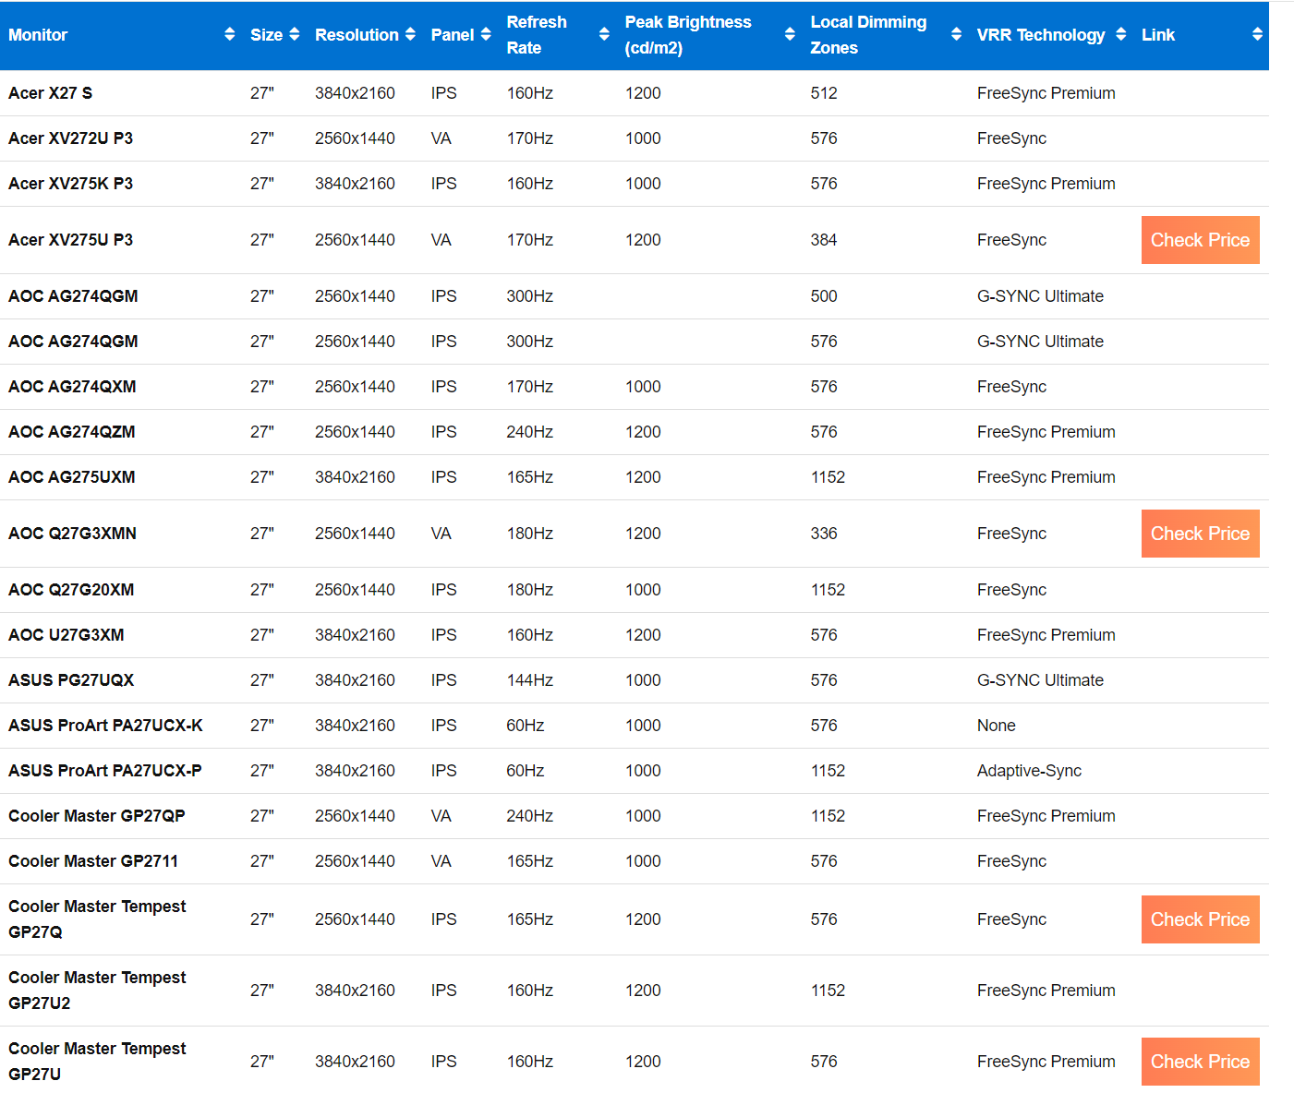Click Peak Brightness sort arrows
Viewport: 1294px width, 1093px height.
point(790,35)
